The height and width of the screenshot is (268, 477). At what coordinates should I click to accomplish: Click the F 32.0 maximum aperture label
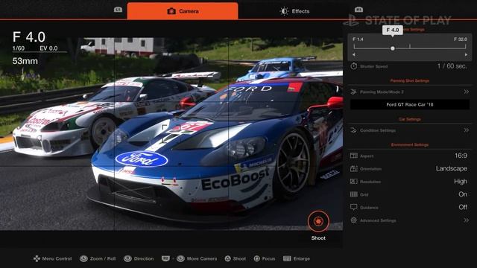coord(461,39)
